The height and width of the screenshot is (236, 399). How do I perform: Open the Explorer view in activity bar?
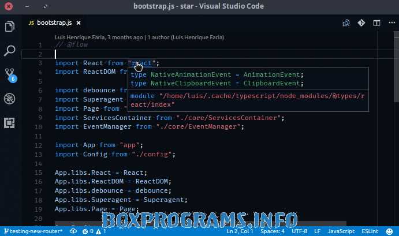pos(10,27)
